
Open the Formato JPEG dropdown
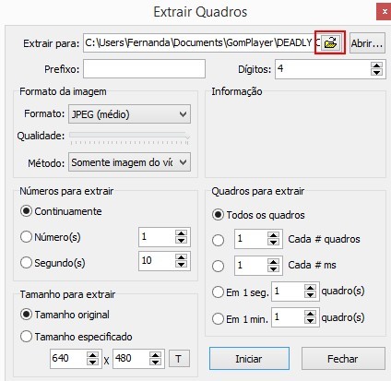[x=129, y=114]
